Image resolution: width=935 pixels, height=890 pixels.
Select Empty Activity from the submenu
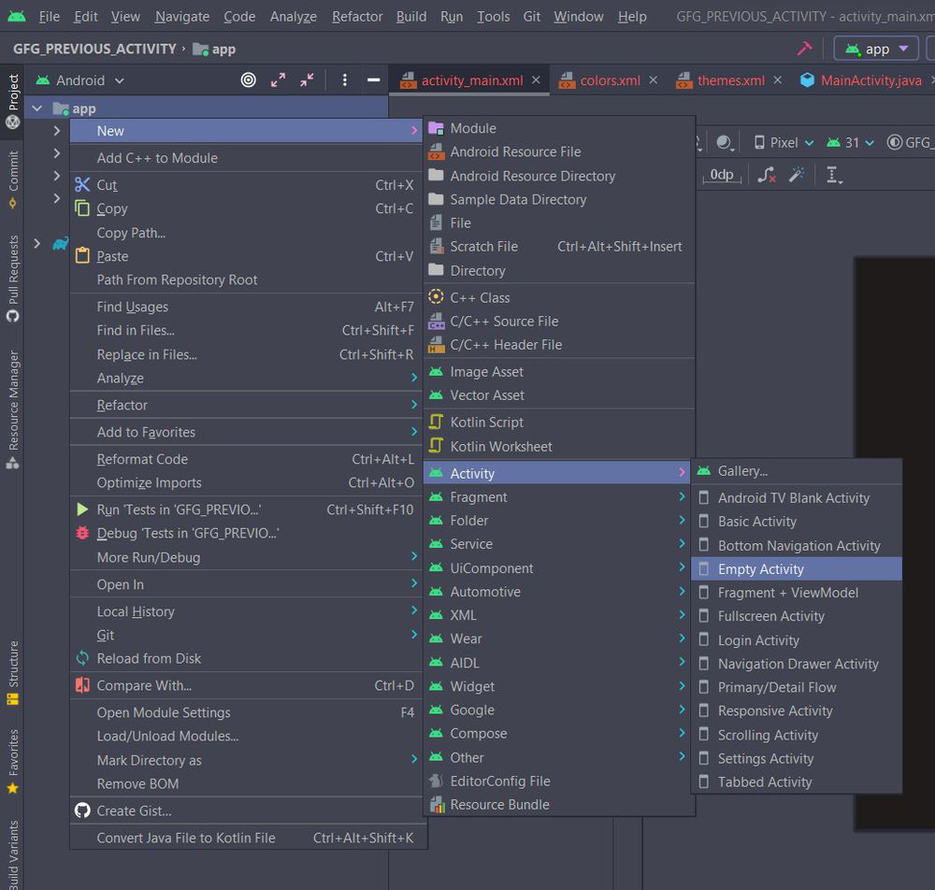click(x=760, y=568)
